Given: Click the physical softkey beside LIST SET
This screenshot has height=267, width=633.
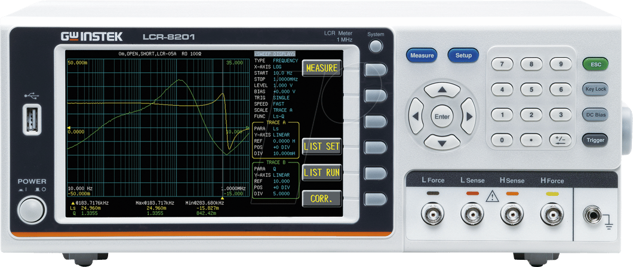Looking at the screenshot, I should click(x=376, y=147).
